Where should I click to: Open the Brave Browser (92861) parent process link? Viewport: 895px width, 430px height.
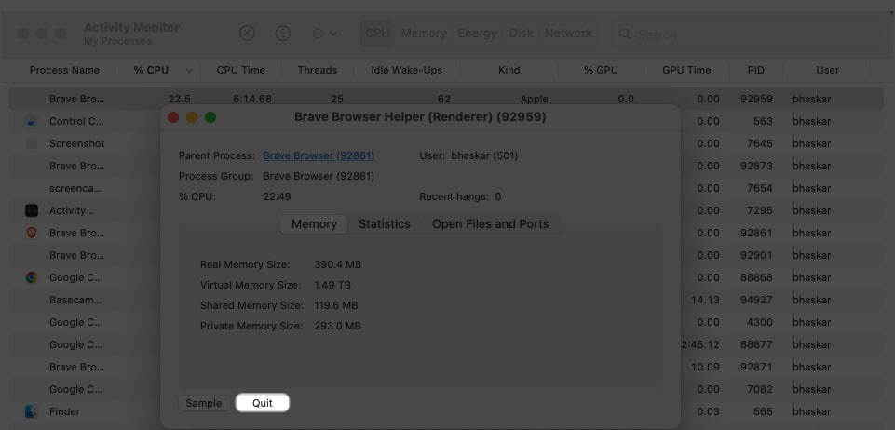[319, 155]
